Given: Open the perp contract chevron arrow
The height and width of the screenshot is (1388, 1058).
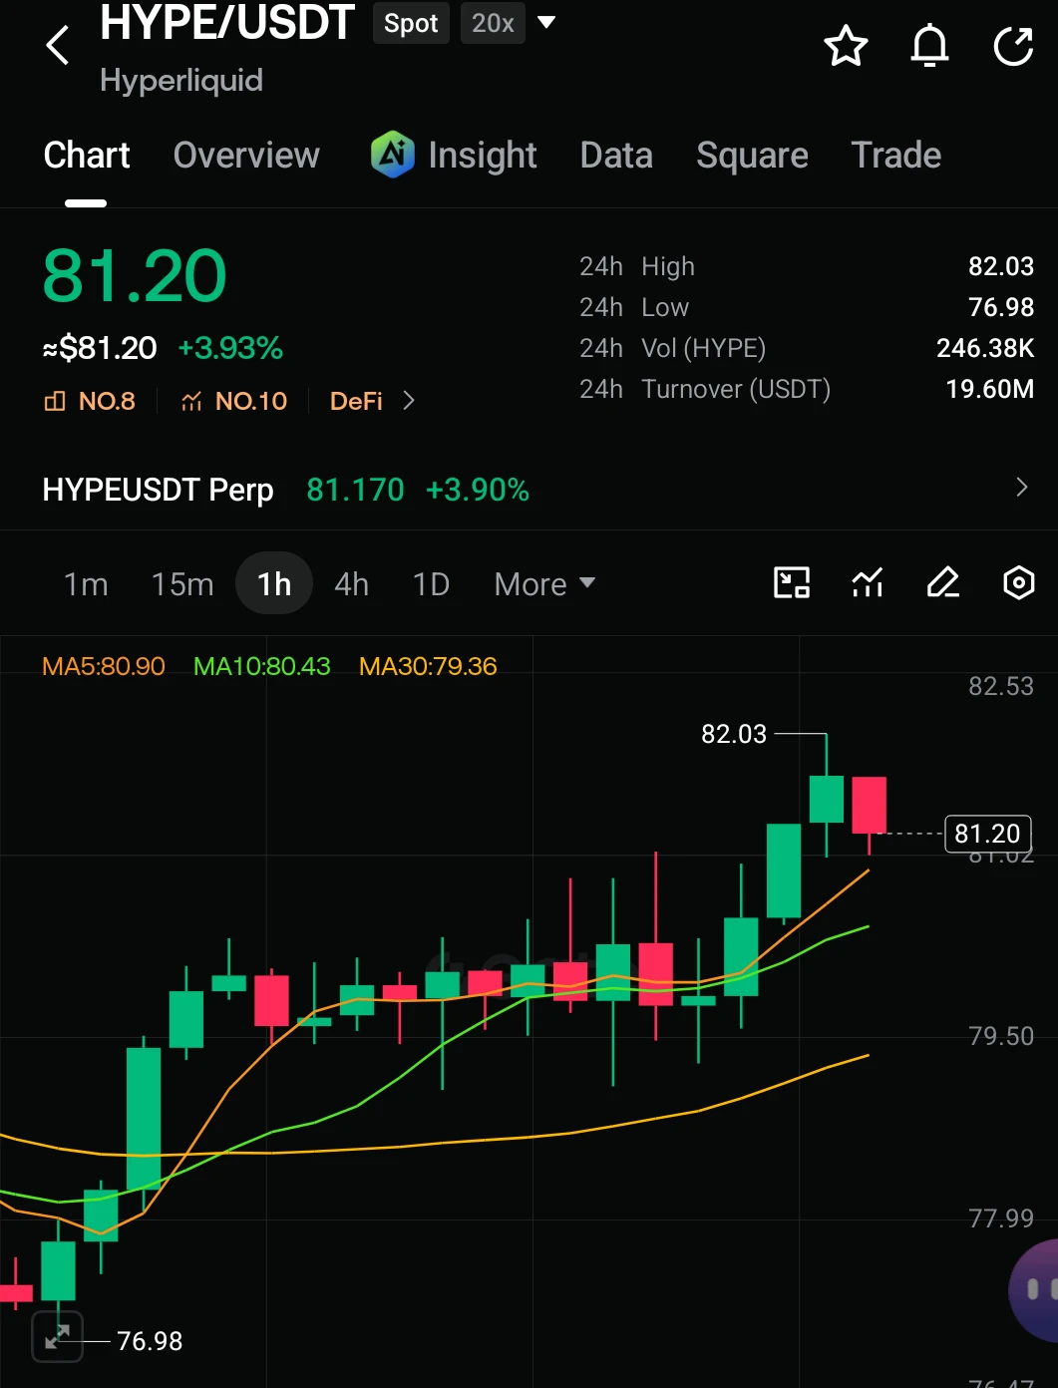Looking at the screenshot, I should [x=1021, y=487].
